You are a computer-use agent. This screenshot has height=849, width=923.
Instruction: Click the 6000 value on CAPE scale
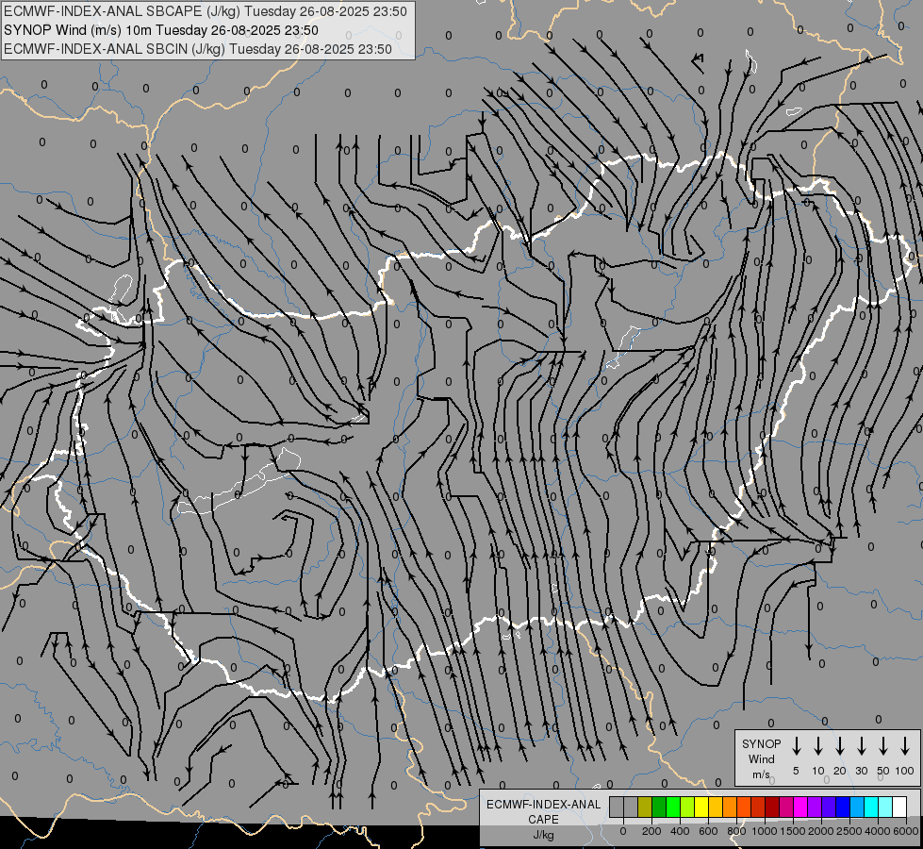[906, 831]
